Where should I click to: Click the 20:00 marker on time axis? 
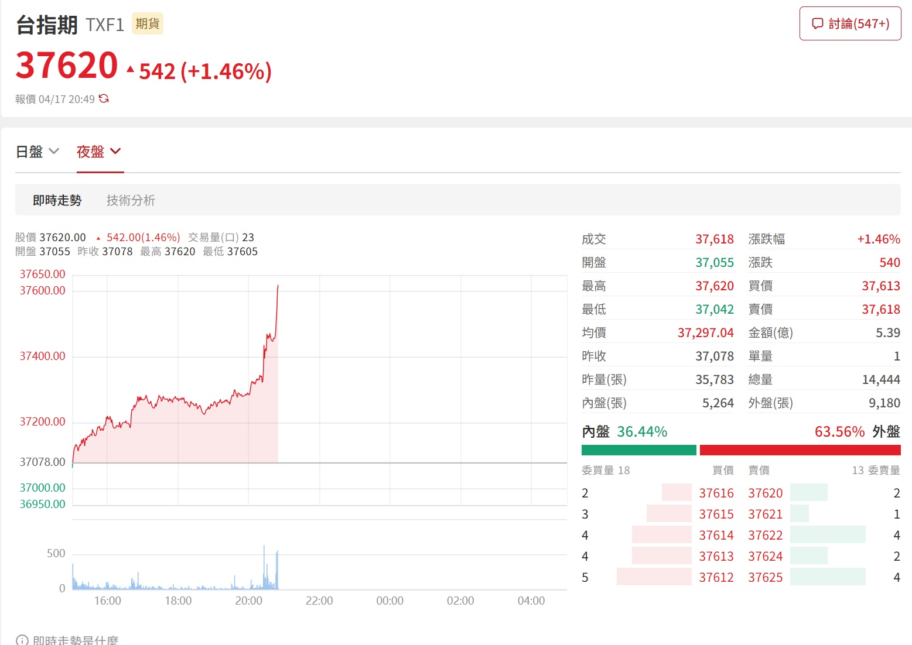click(x=248, y=601)
